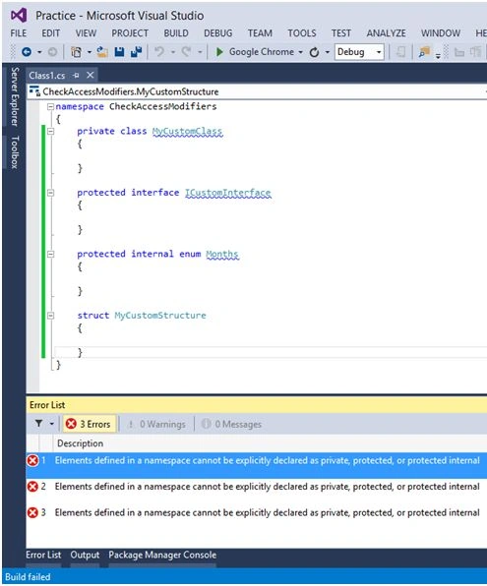Save the file with the floppy disk icon
Viewport: 487px width, 586px height.
[119, 52]
